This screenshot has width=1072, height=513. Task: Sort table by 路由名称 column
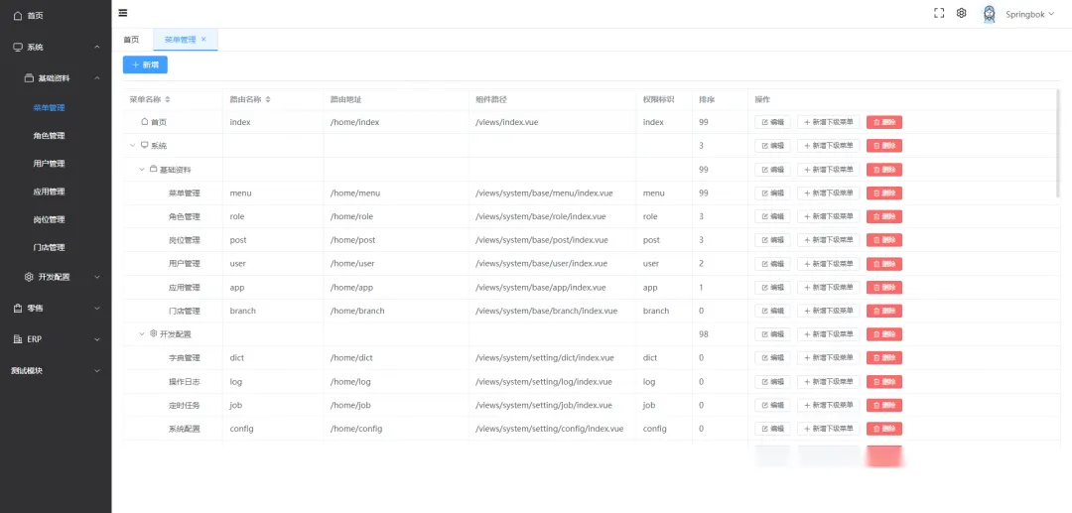click(268, 99)
